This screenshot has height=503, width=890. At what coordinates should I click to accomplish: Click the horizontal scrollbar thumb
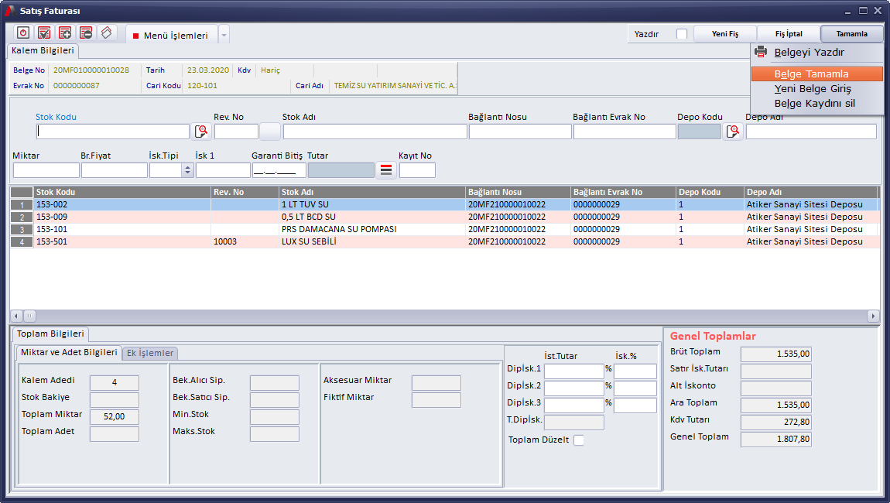click(29, 316)
